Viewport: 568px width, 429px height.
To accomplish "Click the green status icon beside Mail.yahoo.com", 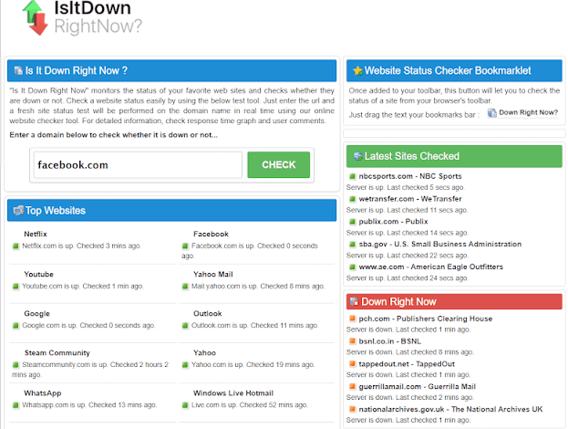I will tap(185, 287).
